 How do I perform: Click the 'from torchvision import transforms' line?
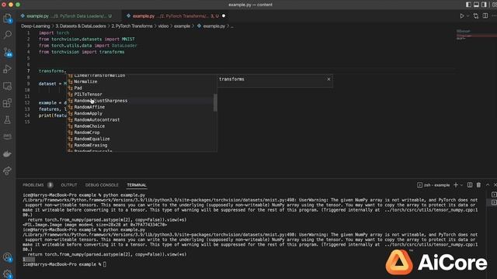[x=82, y=52]
